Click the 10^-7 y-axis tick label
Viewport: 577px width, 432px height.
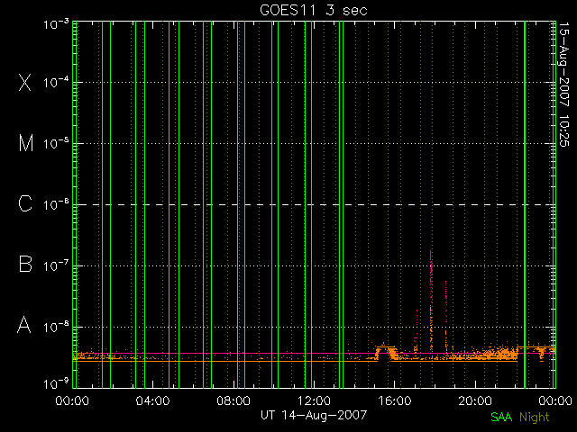(x=56, y=265)
